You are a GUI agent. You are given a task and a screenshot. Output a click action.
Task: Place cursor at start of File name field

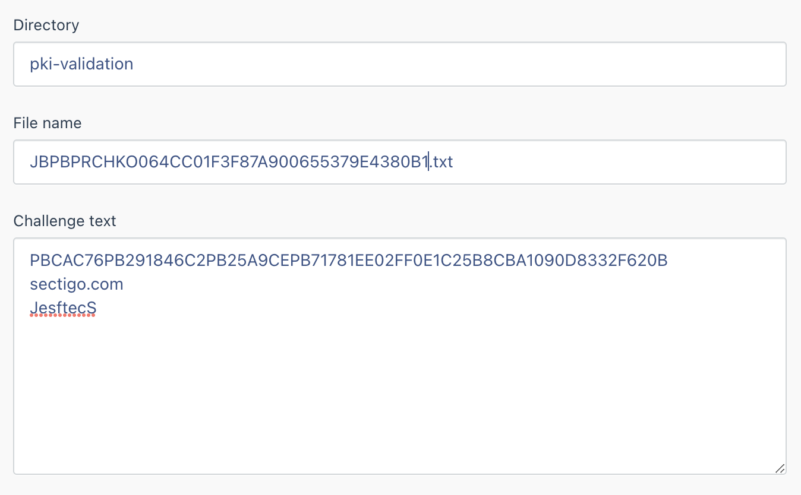pos(31,161)
